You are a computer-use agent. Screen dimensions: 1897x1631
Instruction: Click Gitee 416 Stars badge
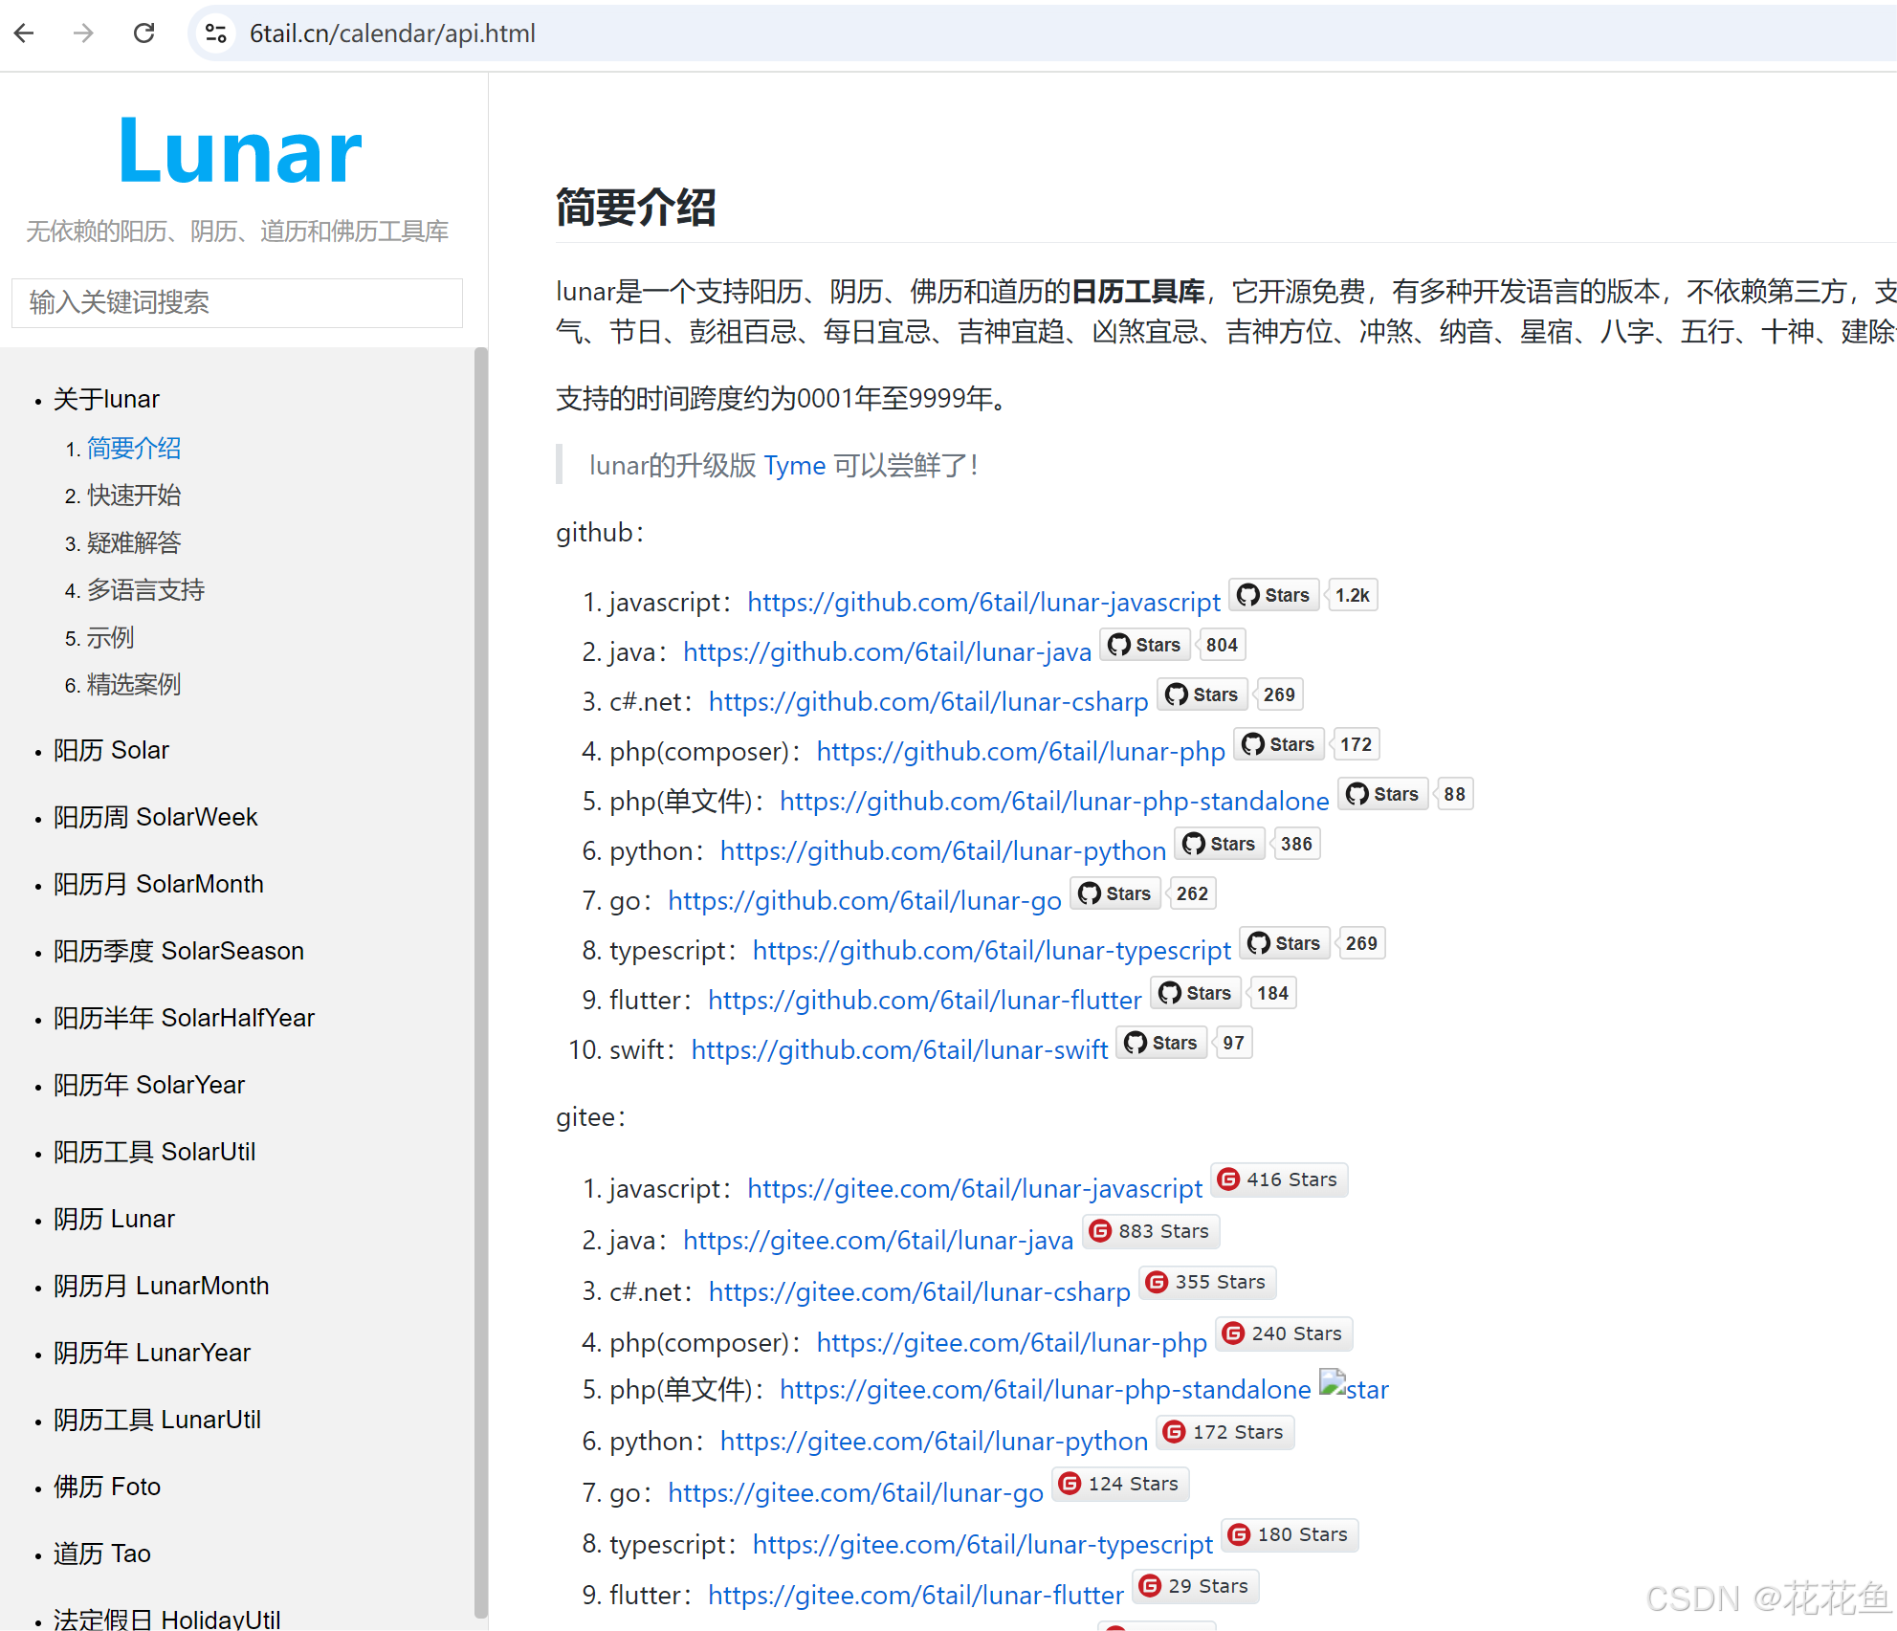point(1279,1179)
